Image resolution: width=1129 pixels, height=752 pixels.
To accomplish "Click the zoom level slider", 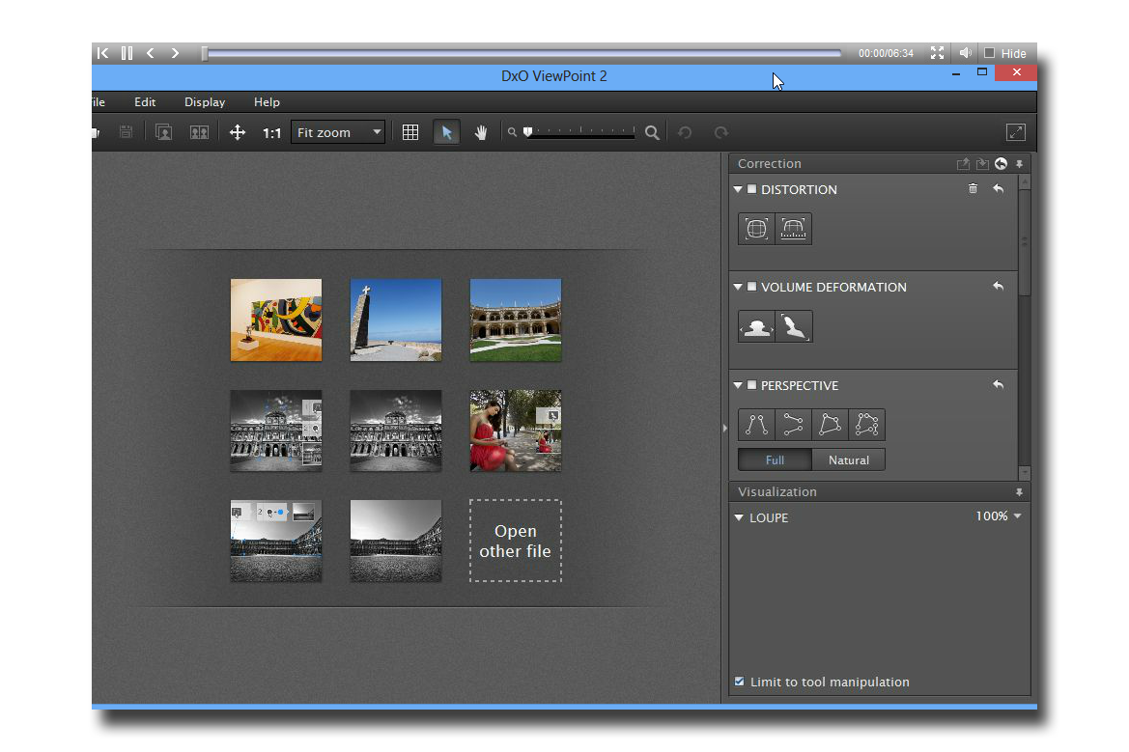I will tap(579, 133).
